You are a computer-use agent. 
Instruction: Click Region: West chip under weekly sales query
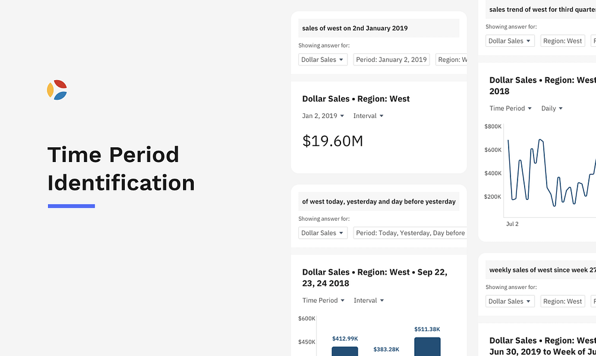coord(563,301)
